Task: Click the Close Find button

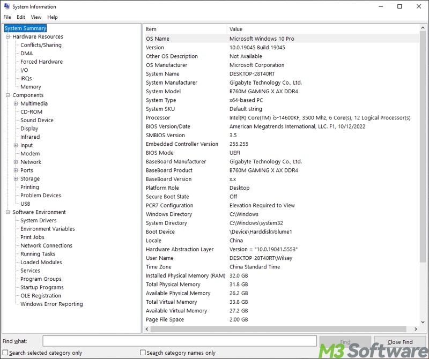Action: coord(400,342)
